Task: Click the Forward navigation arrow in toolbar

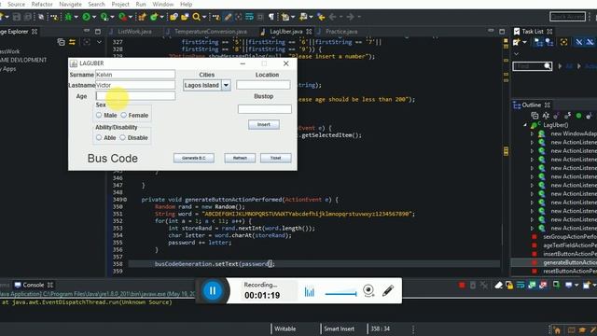Action: [x=351, y=17]
